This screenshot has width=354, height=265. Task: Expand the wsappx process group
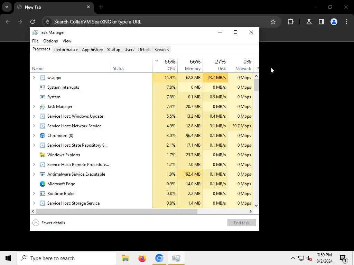click(x=34, y=78)
